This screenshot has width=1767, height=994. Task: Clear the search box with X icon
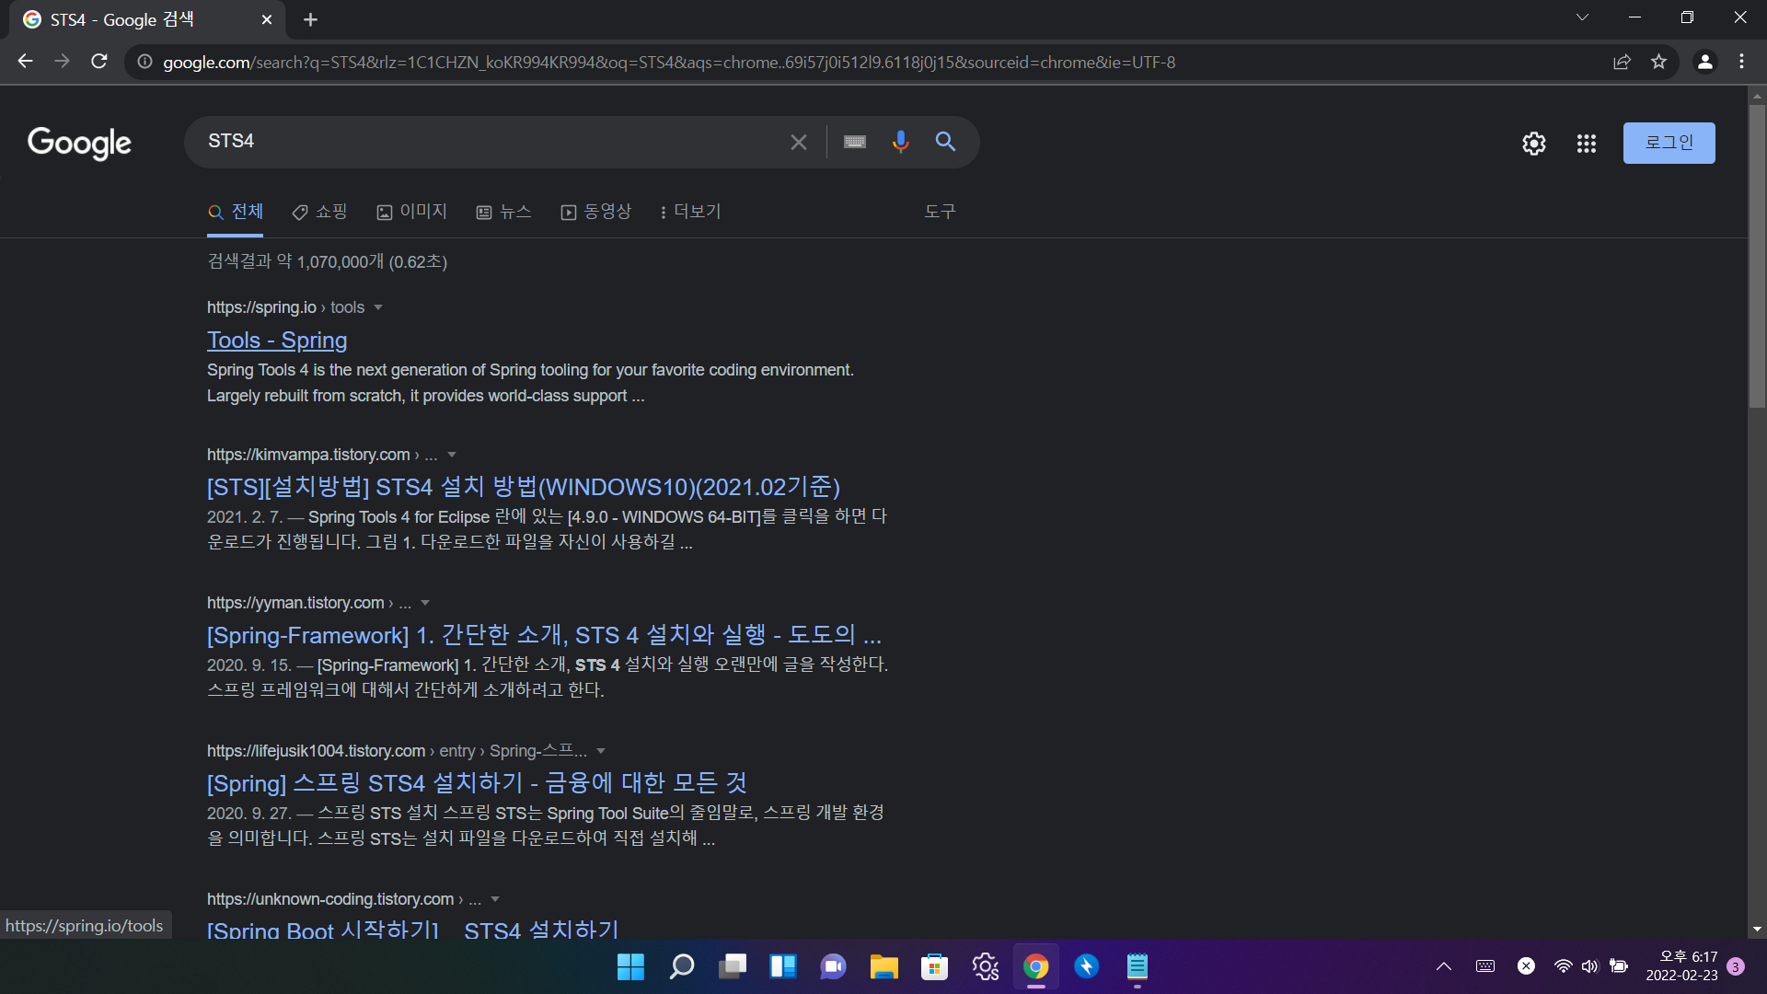pyautogui.click(x=798, y=142)
